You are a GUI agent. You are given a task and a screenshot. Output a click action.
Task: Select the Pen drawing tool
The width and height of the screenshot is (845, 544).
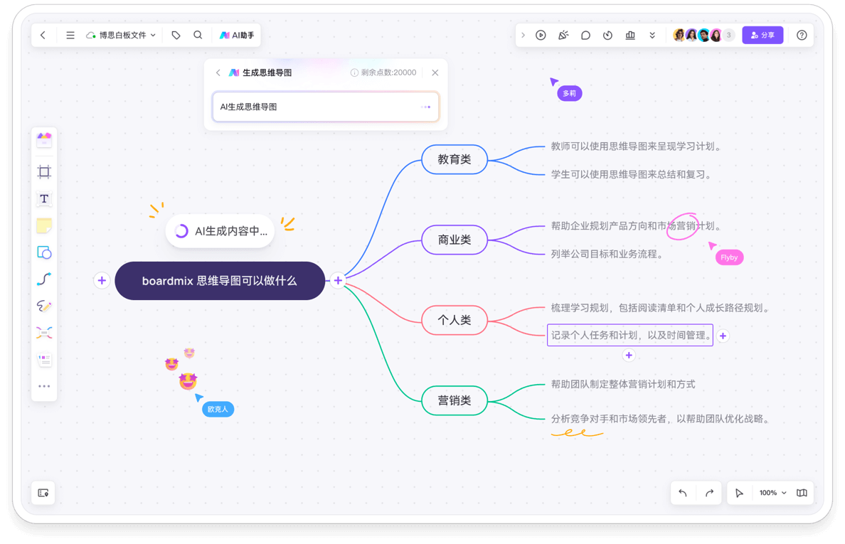coord(44,306)
